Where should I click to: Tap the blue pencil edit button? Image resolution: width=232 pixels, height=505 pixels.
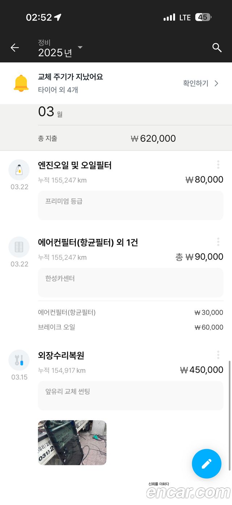click(x=207, y=464)
